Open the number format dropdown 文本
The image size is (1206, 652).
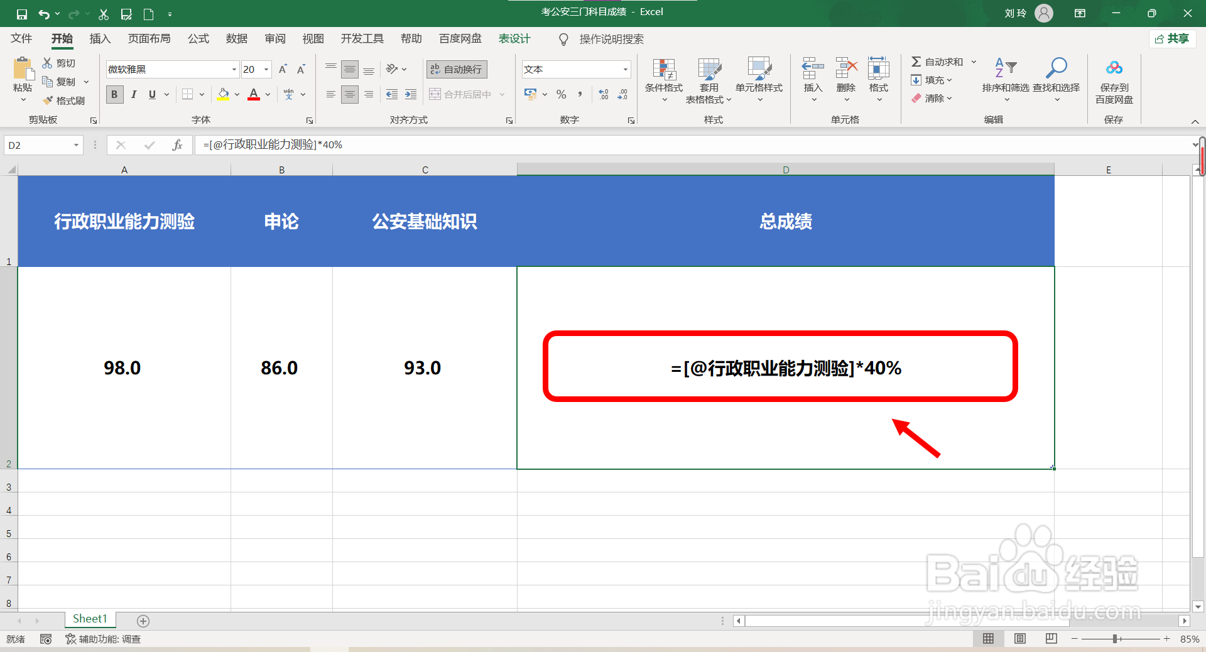626,69
